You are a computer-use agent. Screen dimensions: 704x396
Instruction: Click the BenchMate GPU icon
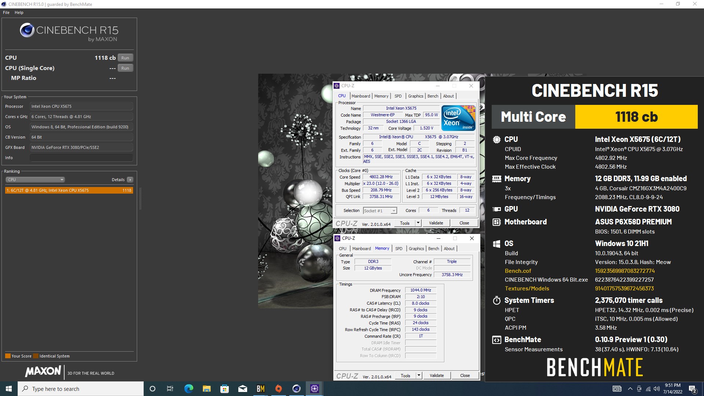(x=496, y=209)
